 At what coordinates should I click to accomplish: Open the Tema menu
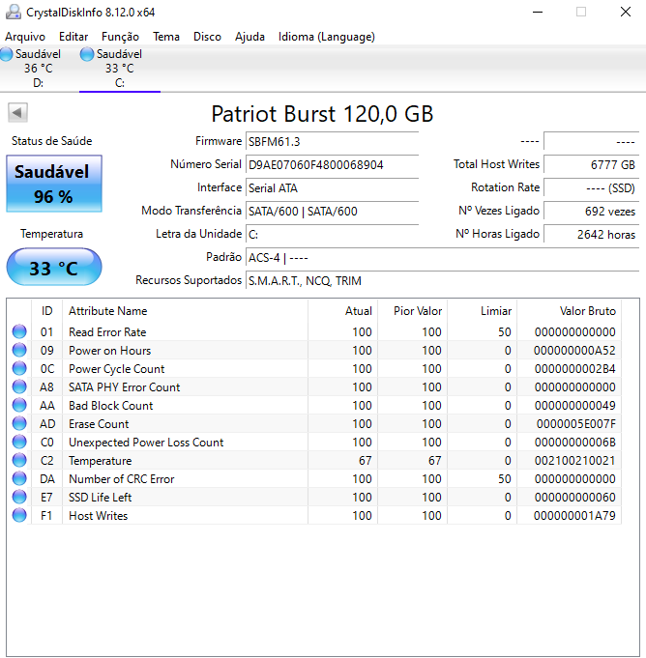click(x=166, y=37)
